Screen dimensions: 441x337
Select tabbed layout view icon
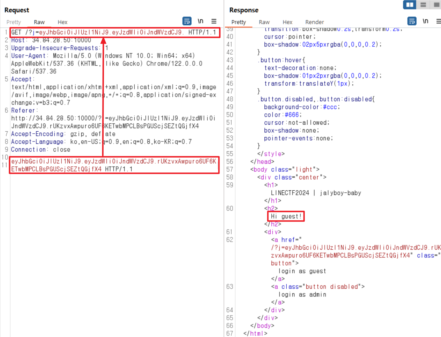[x=436, y=5]
